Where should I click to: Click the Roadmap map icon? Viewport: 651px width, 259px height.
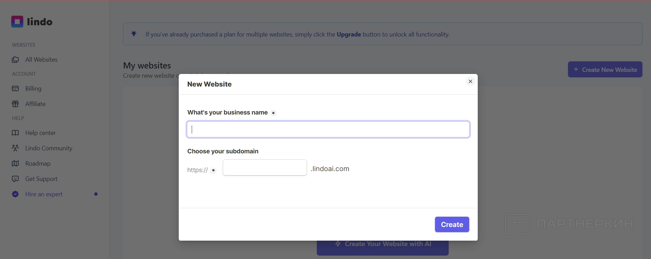(x=15, y=164)
